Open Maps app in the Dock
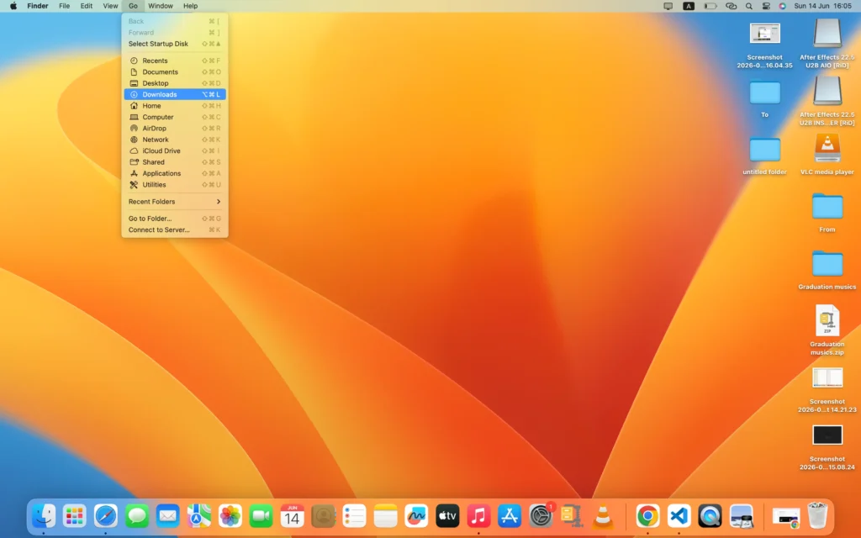Image resolution: width=861 pixels, height=538 pixels. (x=198, y=516)
